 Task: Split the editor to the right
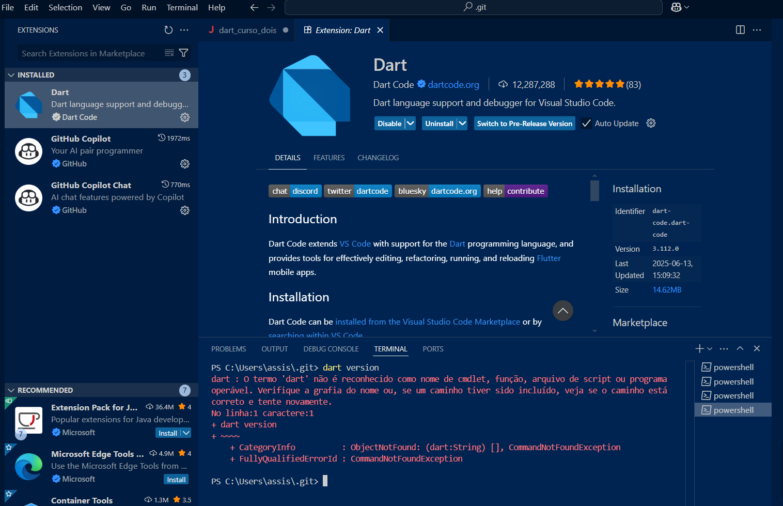(740, 30)
